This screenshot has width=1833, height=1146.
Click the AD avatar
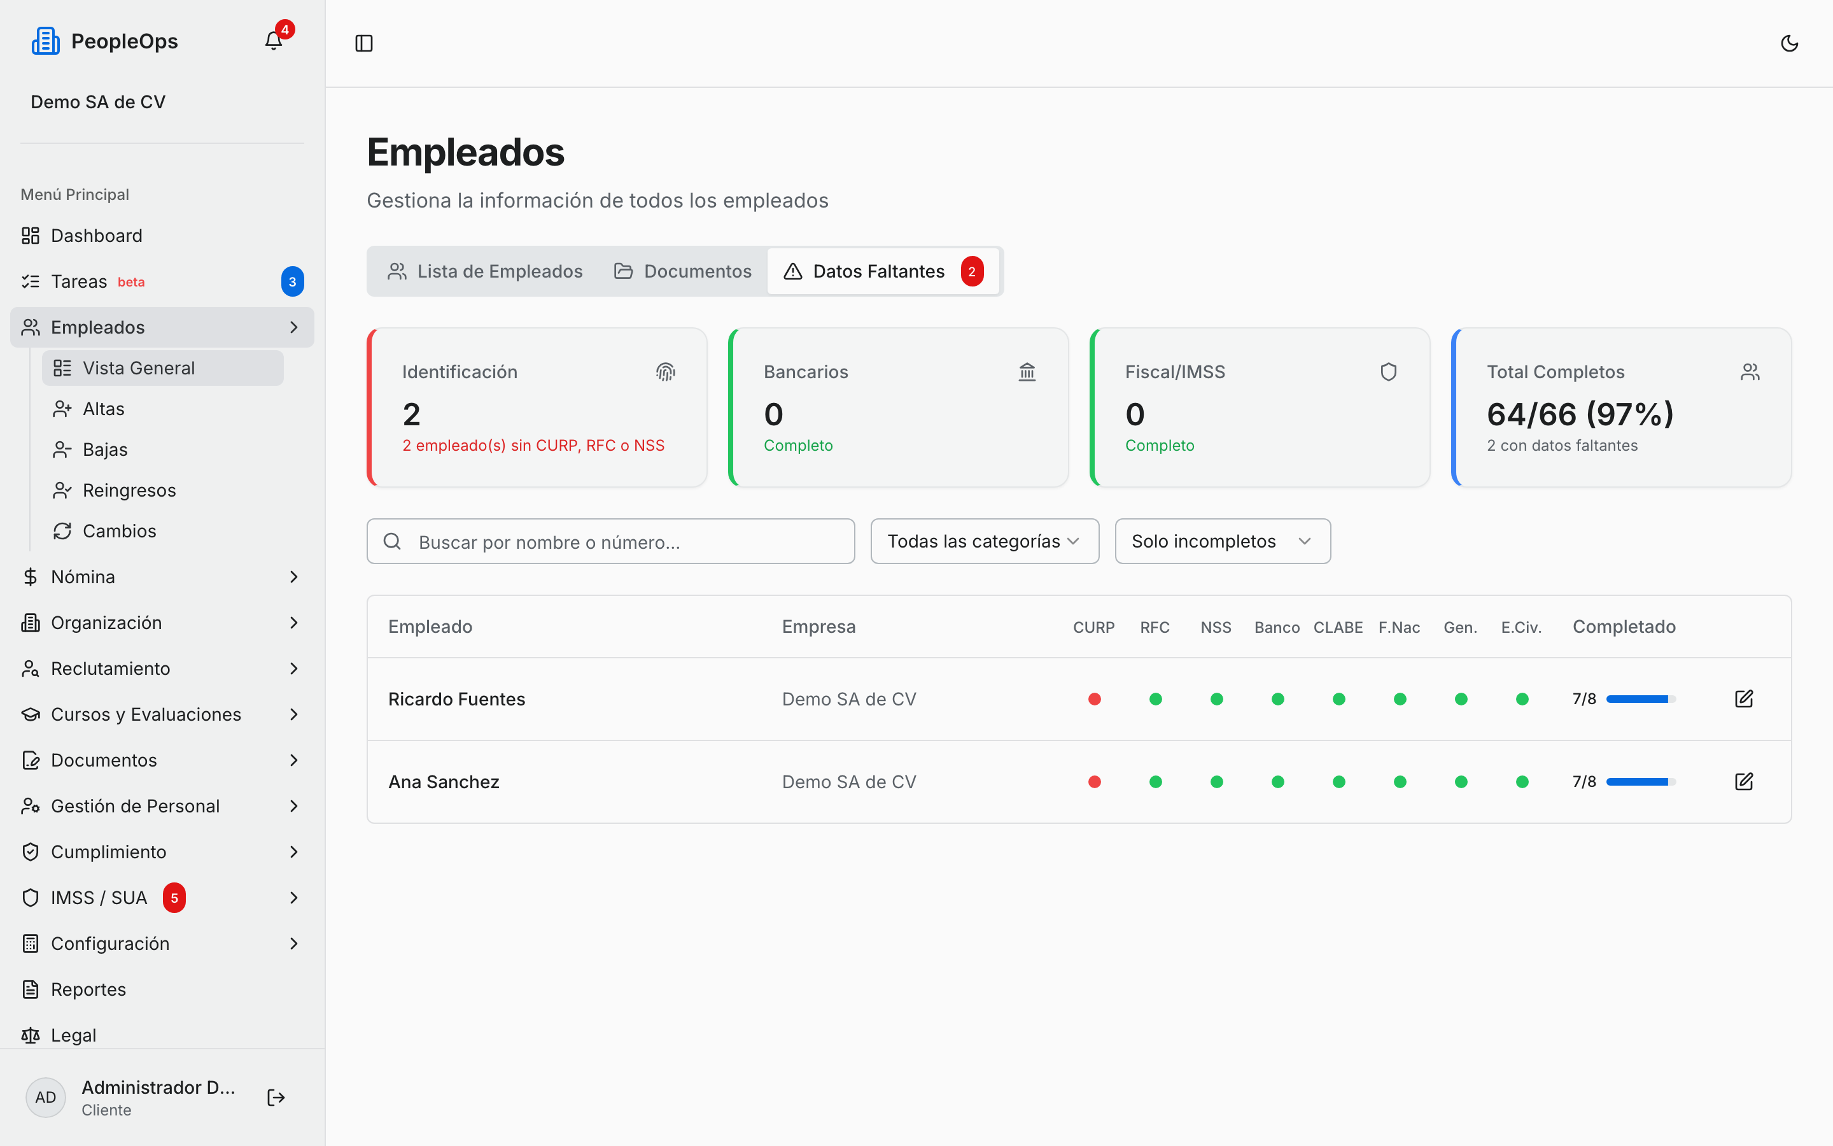[45, 1097]
